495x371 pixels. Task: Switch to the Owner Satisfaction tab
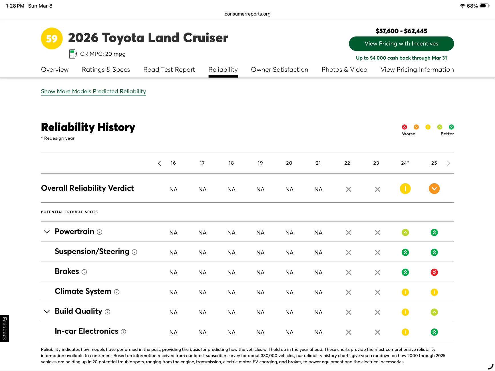[x=279, y=70]
